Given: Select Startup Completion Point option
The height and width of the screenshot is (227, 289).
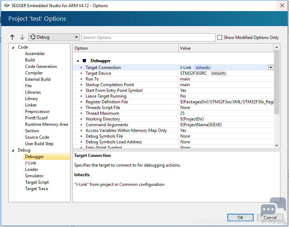Looking at the screenshot, I should pos(173,85).
